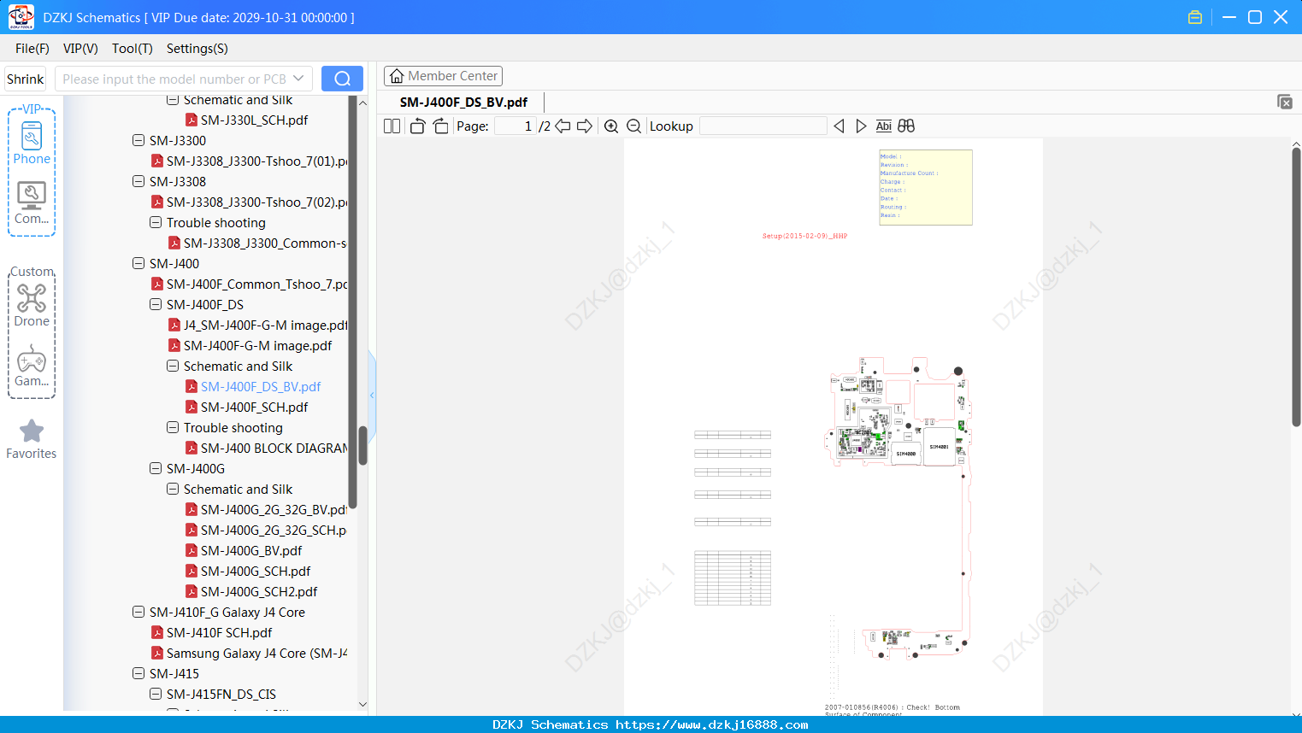
Task: Open SM-J3308_J3300-Tshoo_7(01) PDF
Action: [x=249, y=161]
